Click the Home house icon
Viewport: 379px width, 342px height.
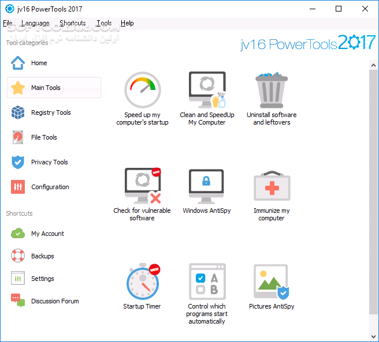coord(18,63)
